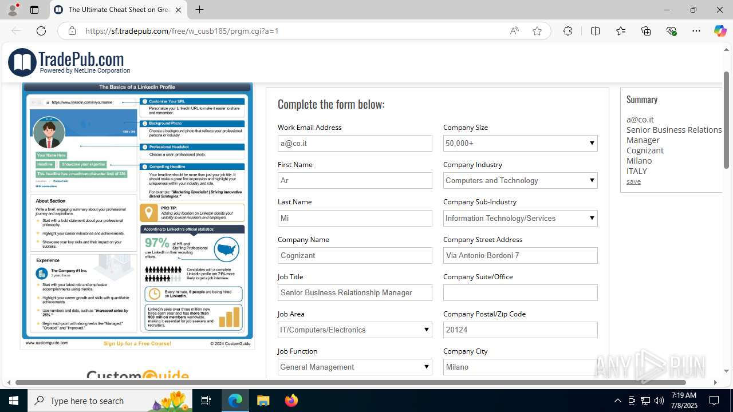Open Settings and more menu
Screen dimensions: 733x412
point(696,31)
